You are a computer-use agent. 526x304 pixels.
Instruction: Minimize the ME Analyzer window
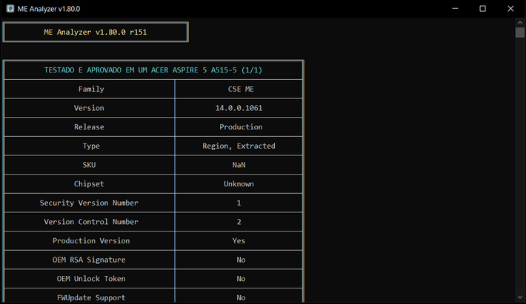pyautogui.click(x=455, y=9)
